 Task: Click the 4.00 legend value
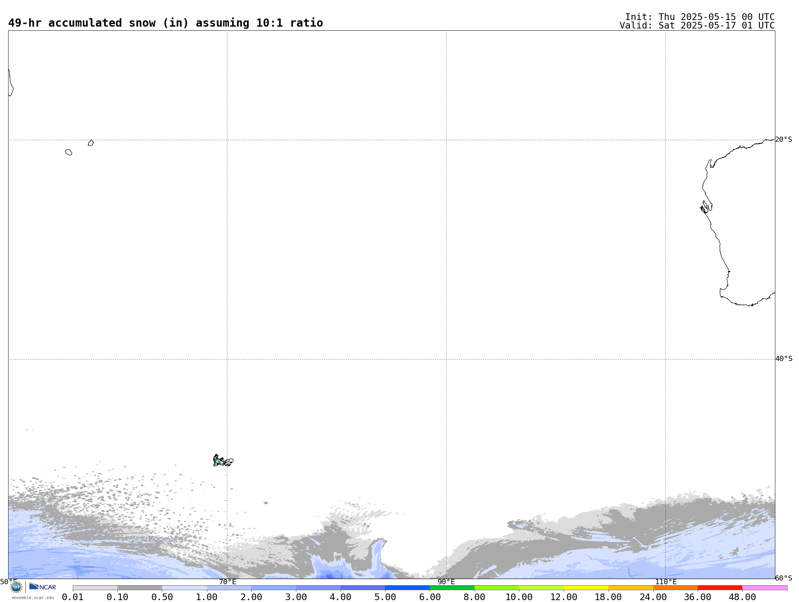(x=341, y=597)
